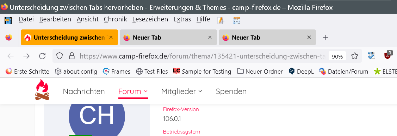This screenshot has width=397, height=136.
Task: Bookmark this page with star icon
Action: tap(355, 56)
